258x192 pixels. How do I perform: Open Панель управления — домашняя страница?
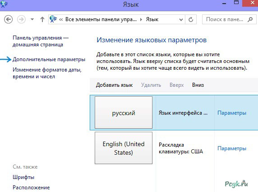click(40, 41)
